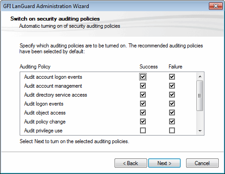This screenshot has width=225, height=174.
Task: Proceed with the Next button
Action: click(164, 163)
